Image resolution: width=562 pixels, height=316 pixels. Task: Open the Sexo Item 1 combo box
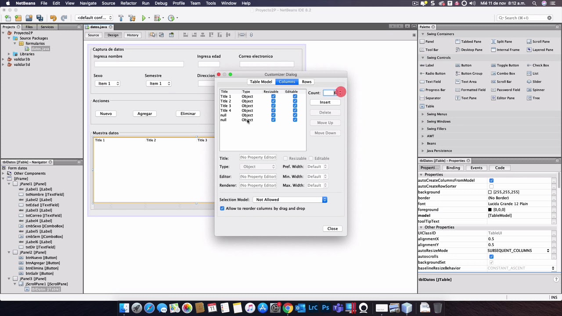point(107,83)
